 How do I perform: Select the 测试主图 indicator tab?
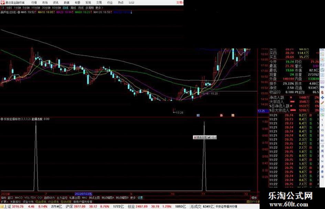[94, 198]
